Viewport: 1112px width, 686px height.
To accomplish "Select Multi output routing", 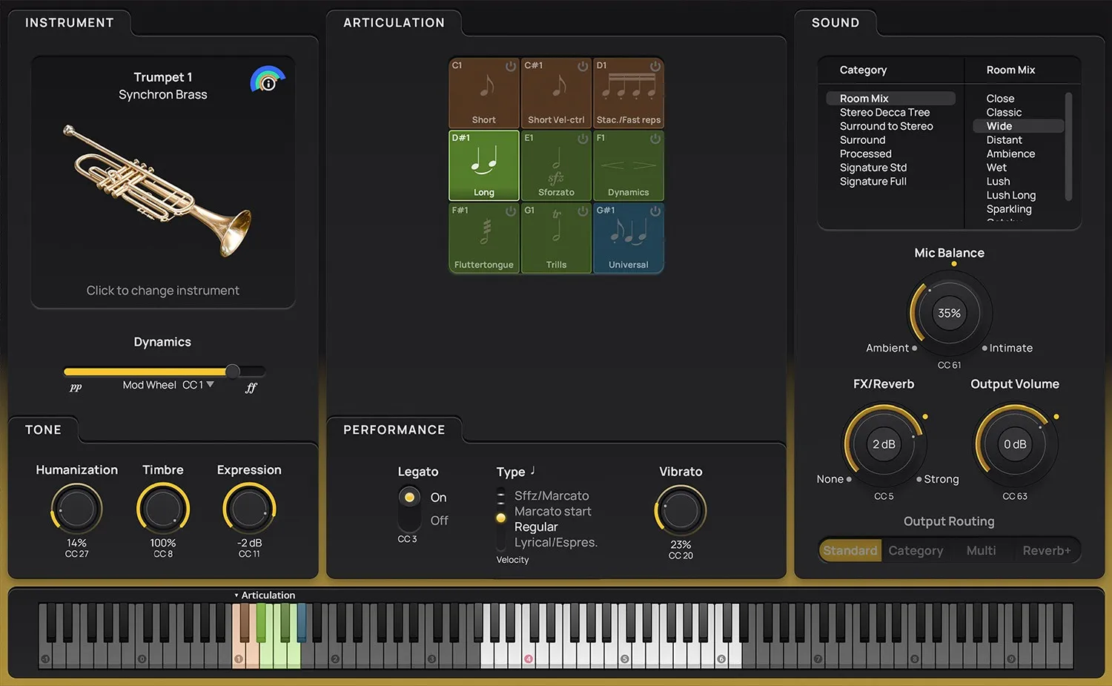I will coord(981,550).
